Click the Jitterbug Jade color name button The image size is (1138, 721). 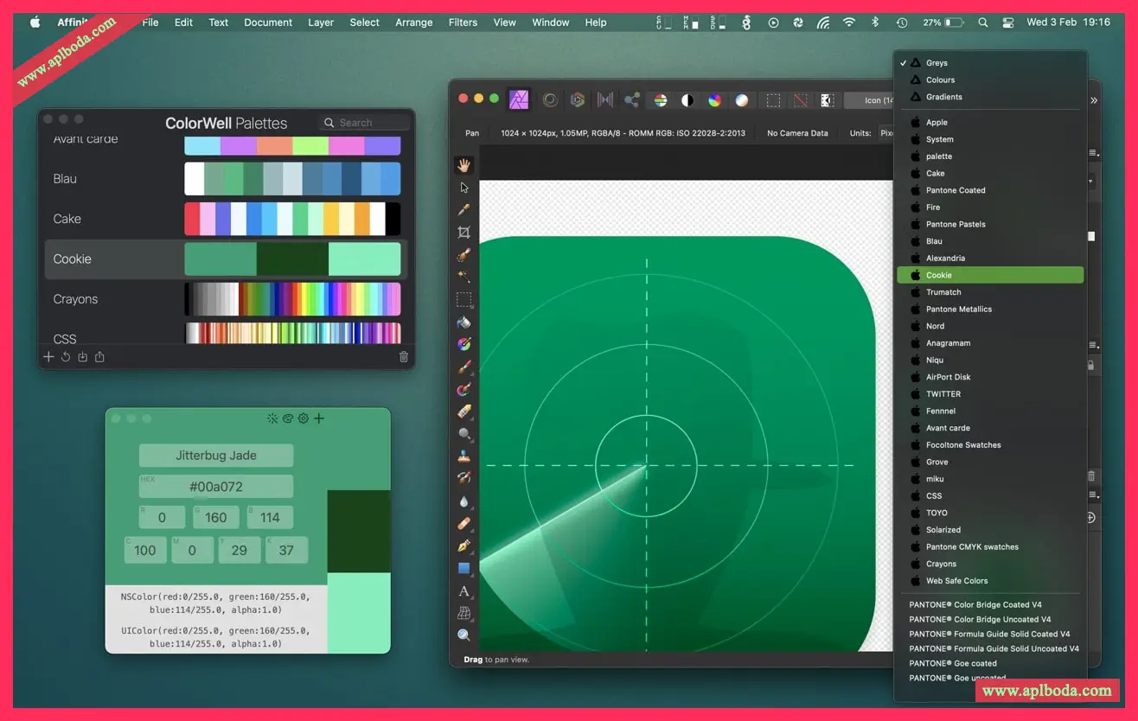point(216,456)
